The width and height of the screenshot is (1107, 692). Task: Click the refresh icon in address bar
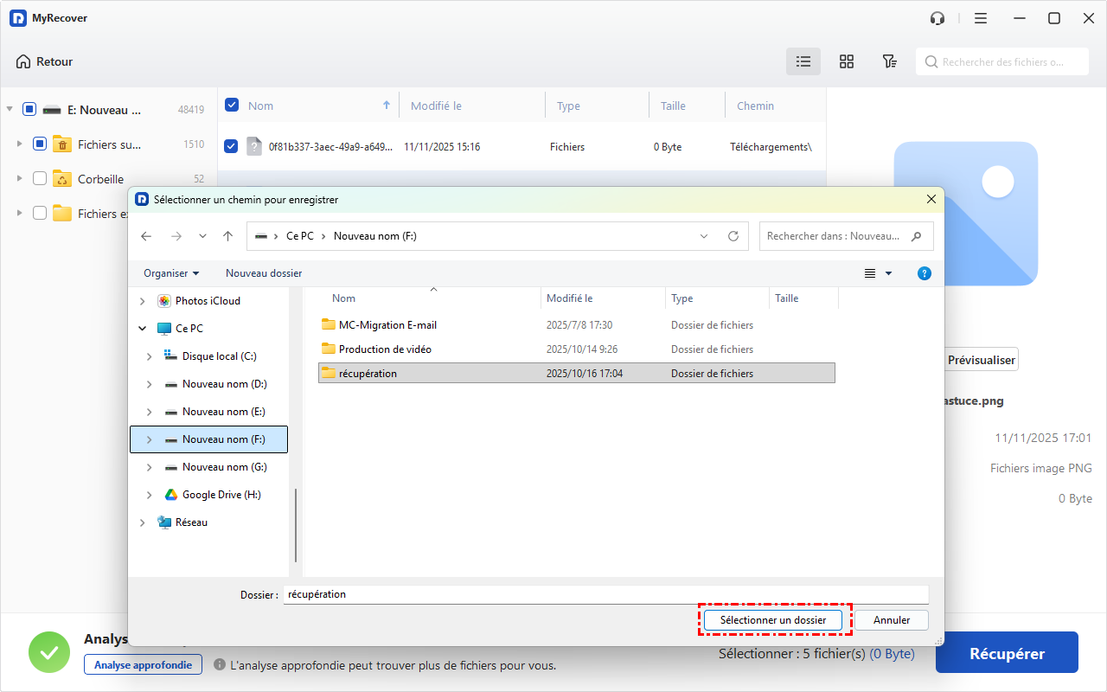pyautogui.click(x=733, y=236)
